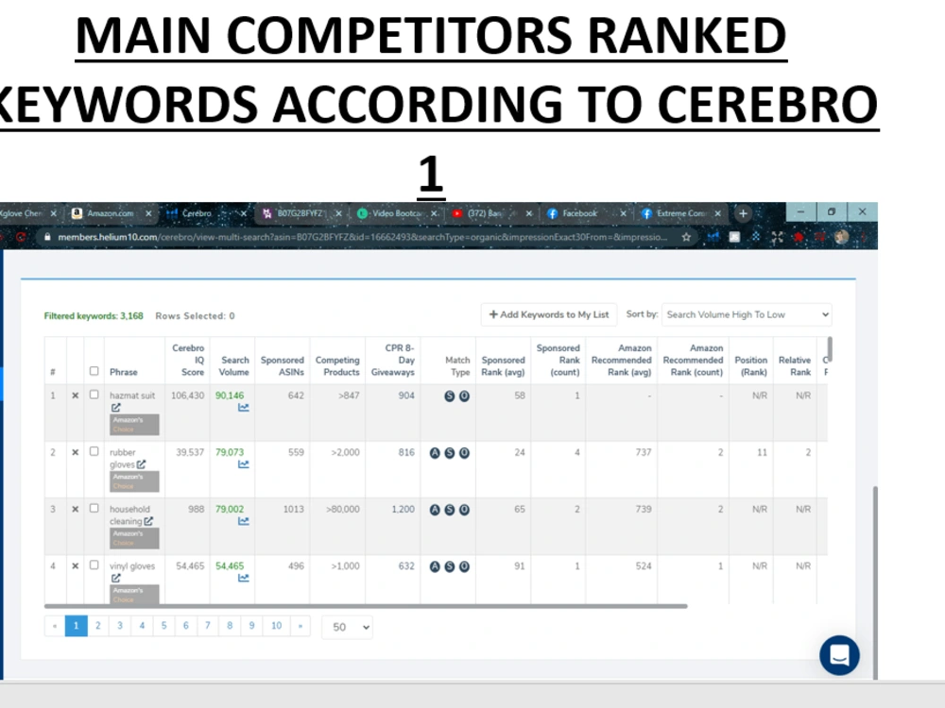Select the hazmat suit row checkbox
The width and height of the screenshot is (945, 708).
pos(94,395)
